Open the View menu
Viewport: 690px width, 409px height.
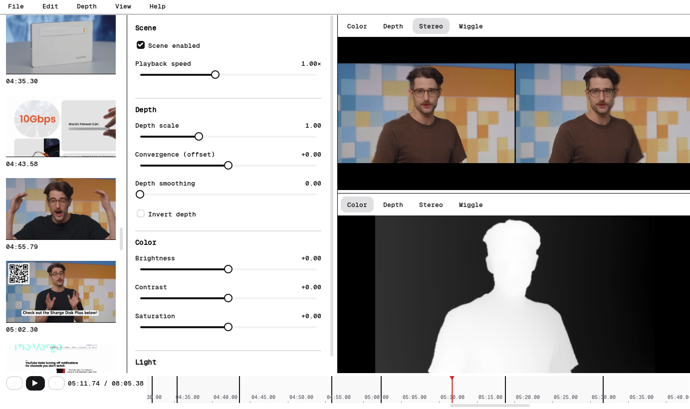point(123,6)
